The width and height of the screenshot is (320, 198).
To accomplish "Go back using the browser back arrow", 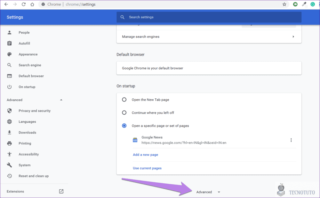I will point(6,4).
